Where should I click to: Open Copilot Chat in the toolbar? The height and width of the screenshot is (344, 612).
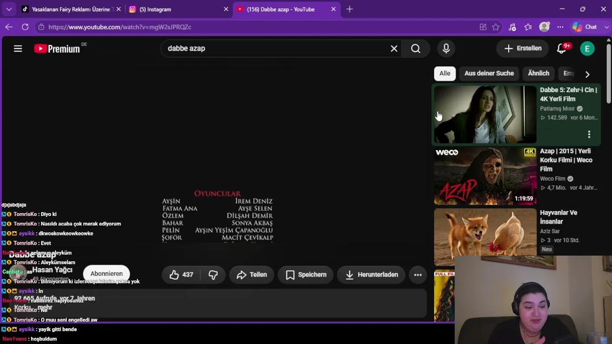(x=585, y=27)
